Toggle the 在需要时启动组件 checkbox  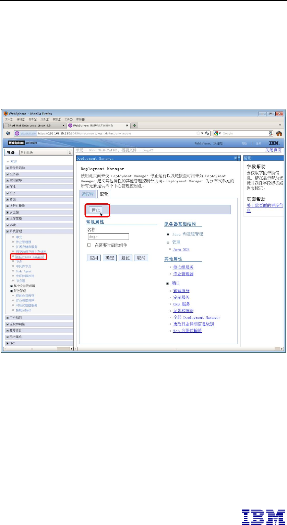(89, 245)
